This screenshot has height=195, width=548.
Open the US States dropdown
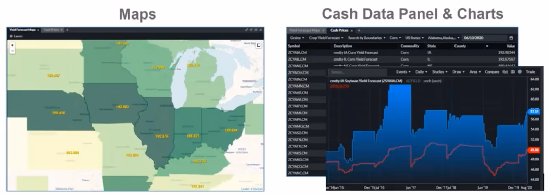[x=414, y=38]
